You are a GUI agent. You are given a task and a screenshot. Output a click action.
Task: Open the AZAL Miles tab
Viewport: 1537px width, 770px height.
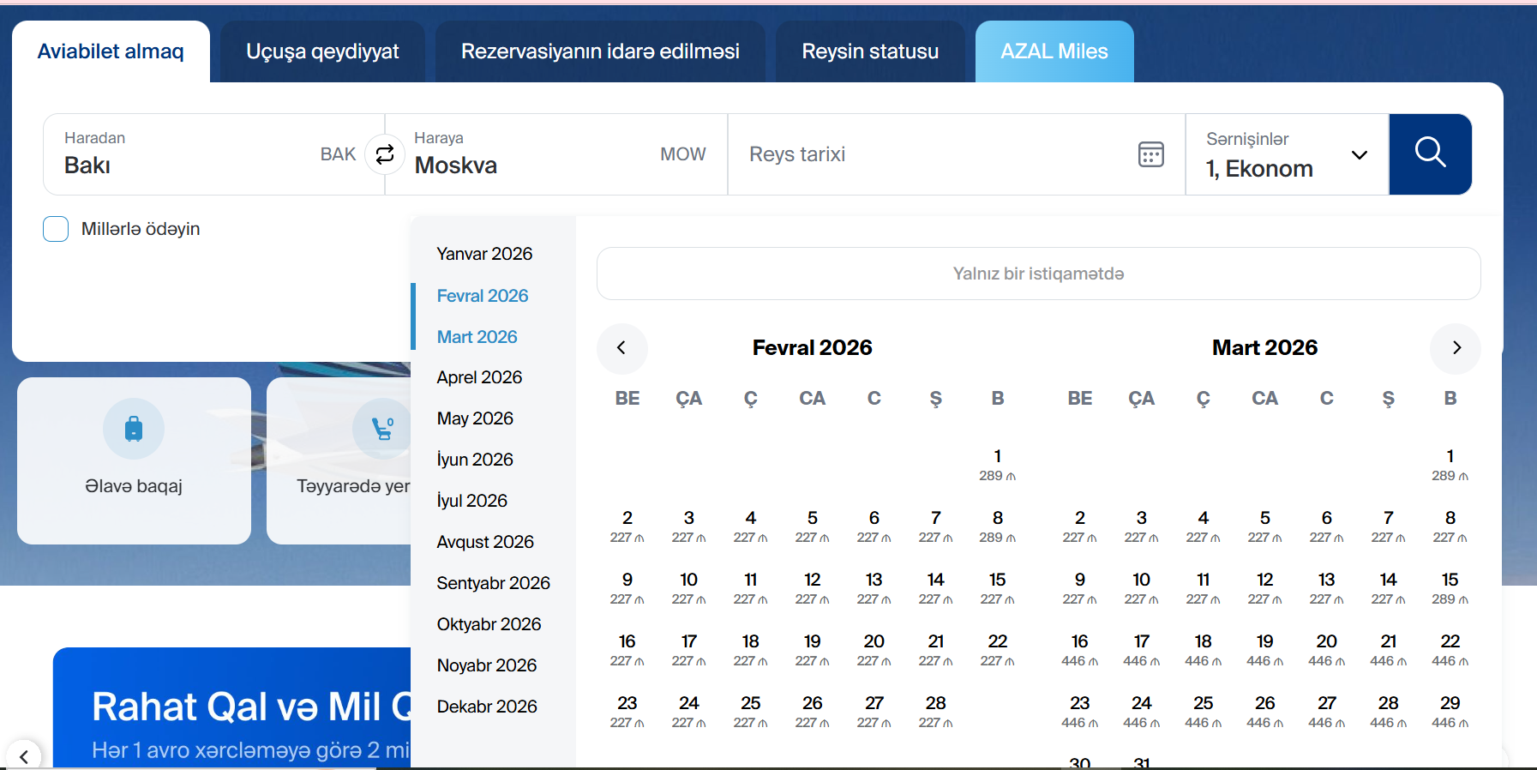tap(1054, 51)
